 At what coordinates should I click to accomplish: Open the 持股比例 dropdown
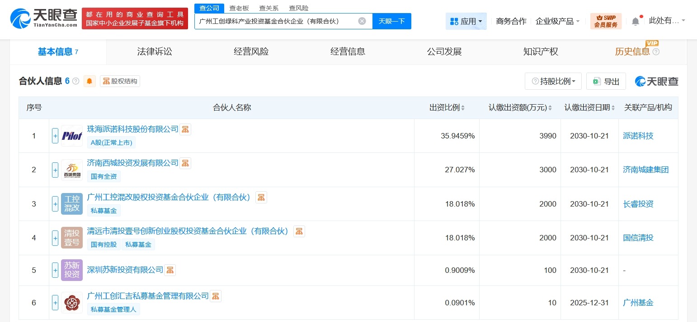pos(553,81)
